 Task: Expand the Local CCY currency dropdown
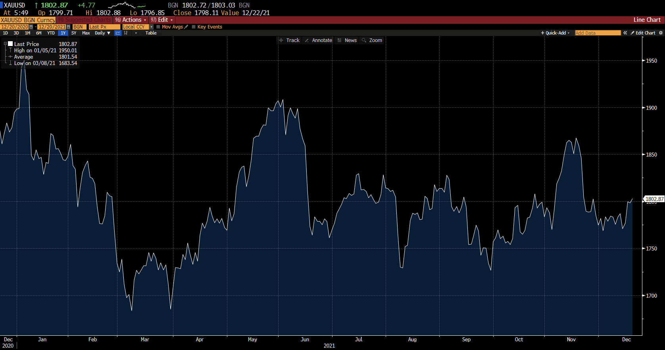[x=151, y=27]
